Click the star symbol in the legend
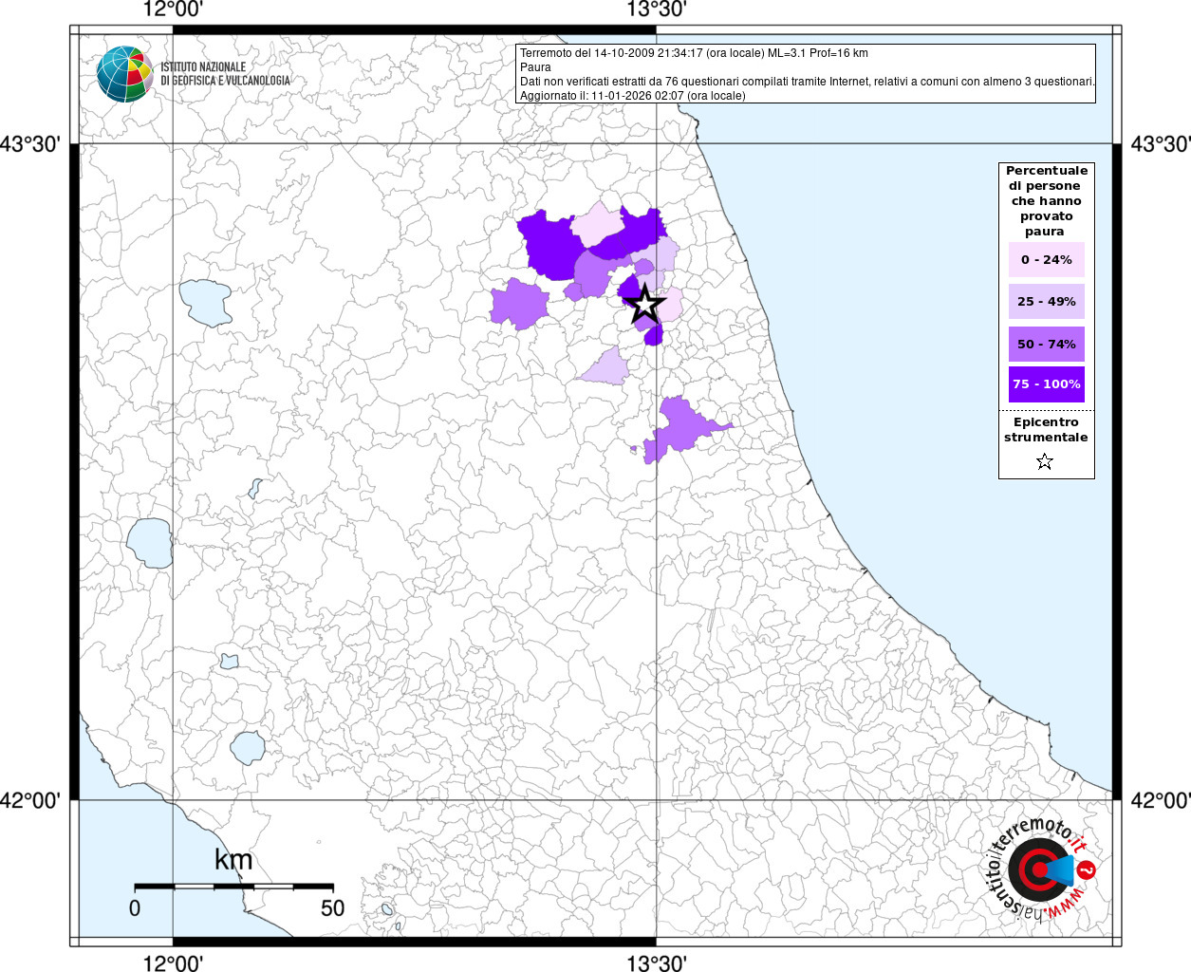Viewport: 1191px width, 972px height. pyautogui.click(x=1045, y=462)
